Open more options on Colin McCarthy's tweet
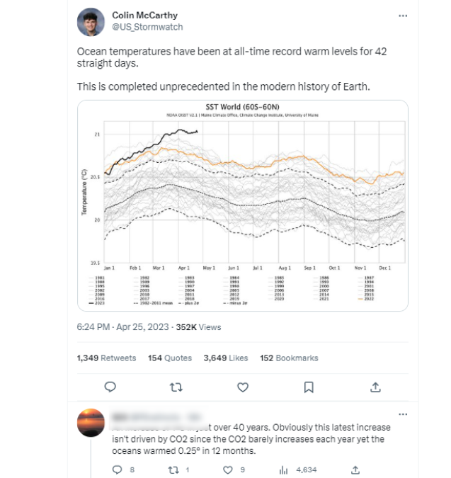451x478 pixels. coord(403,15)
